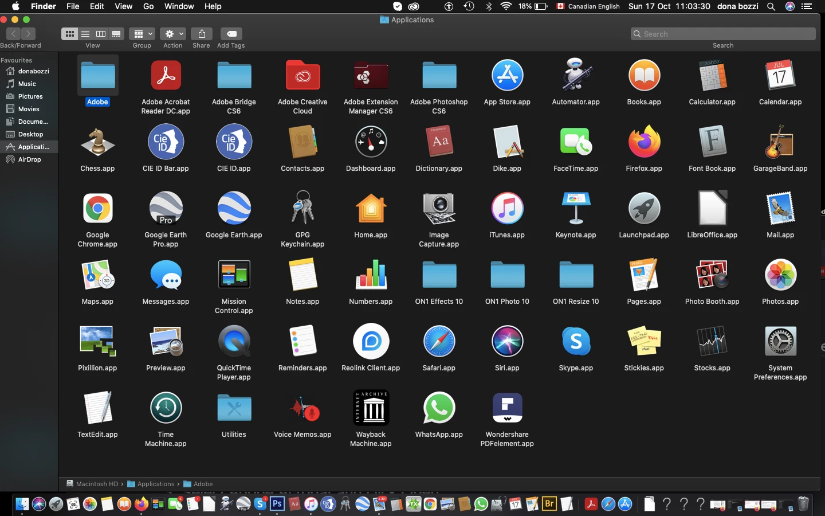Select the Launchpad app icon

coord(644,208)
